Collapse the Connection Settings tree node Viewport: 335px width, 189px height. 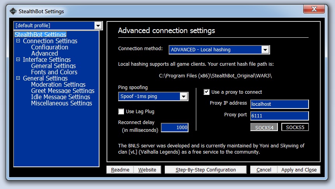point(18,40)
